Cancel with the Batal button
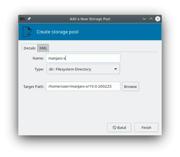The width and height of the screenshot is (180, 157). click(x=119, y=128)
